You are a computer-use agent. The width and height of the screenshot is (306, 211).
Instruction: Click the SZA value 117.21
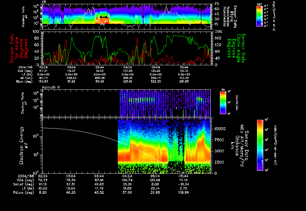(x=43, y=71)
